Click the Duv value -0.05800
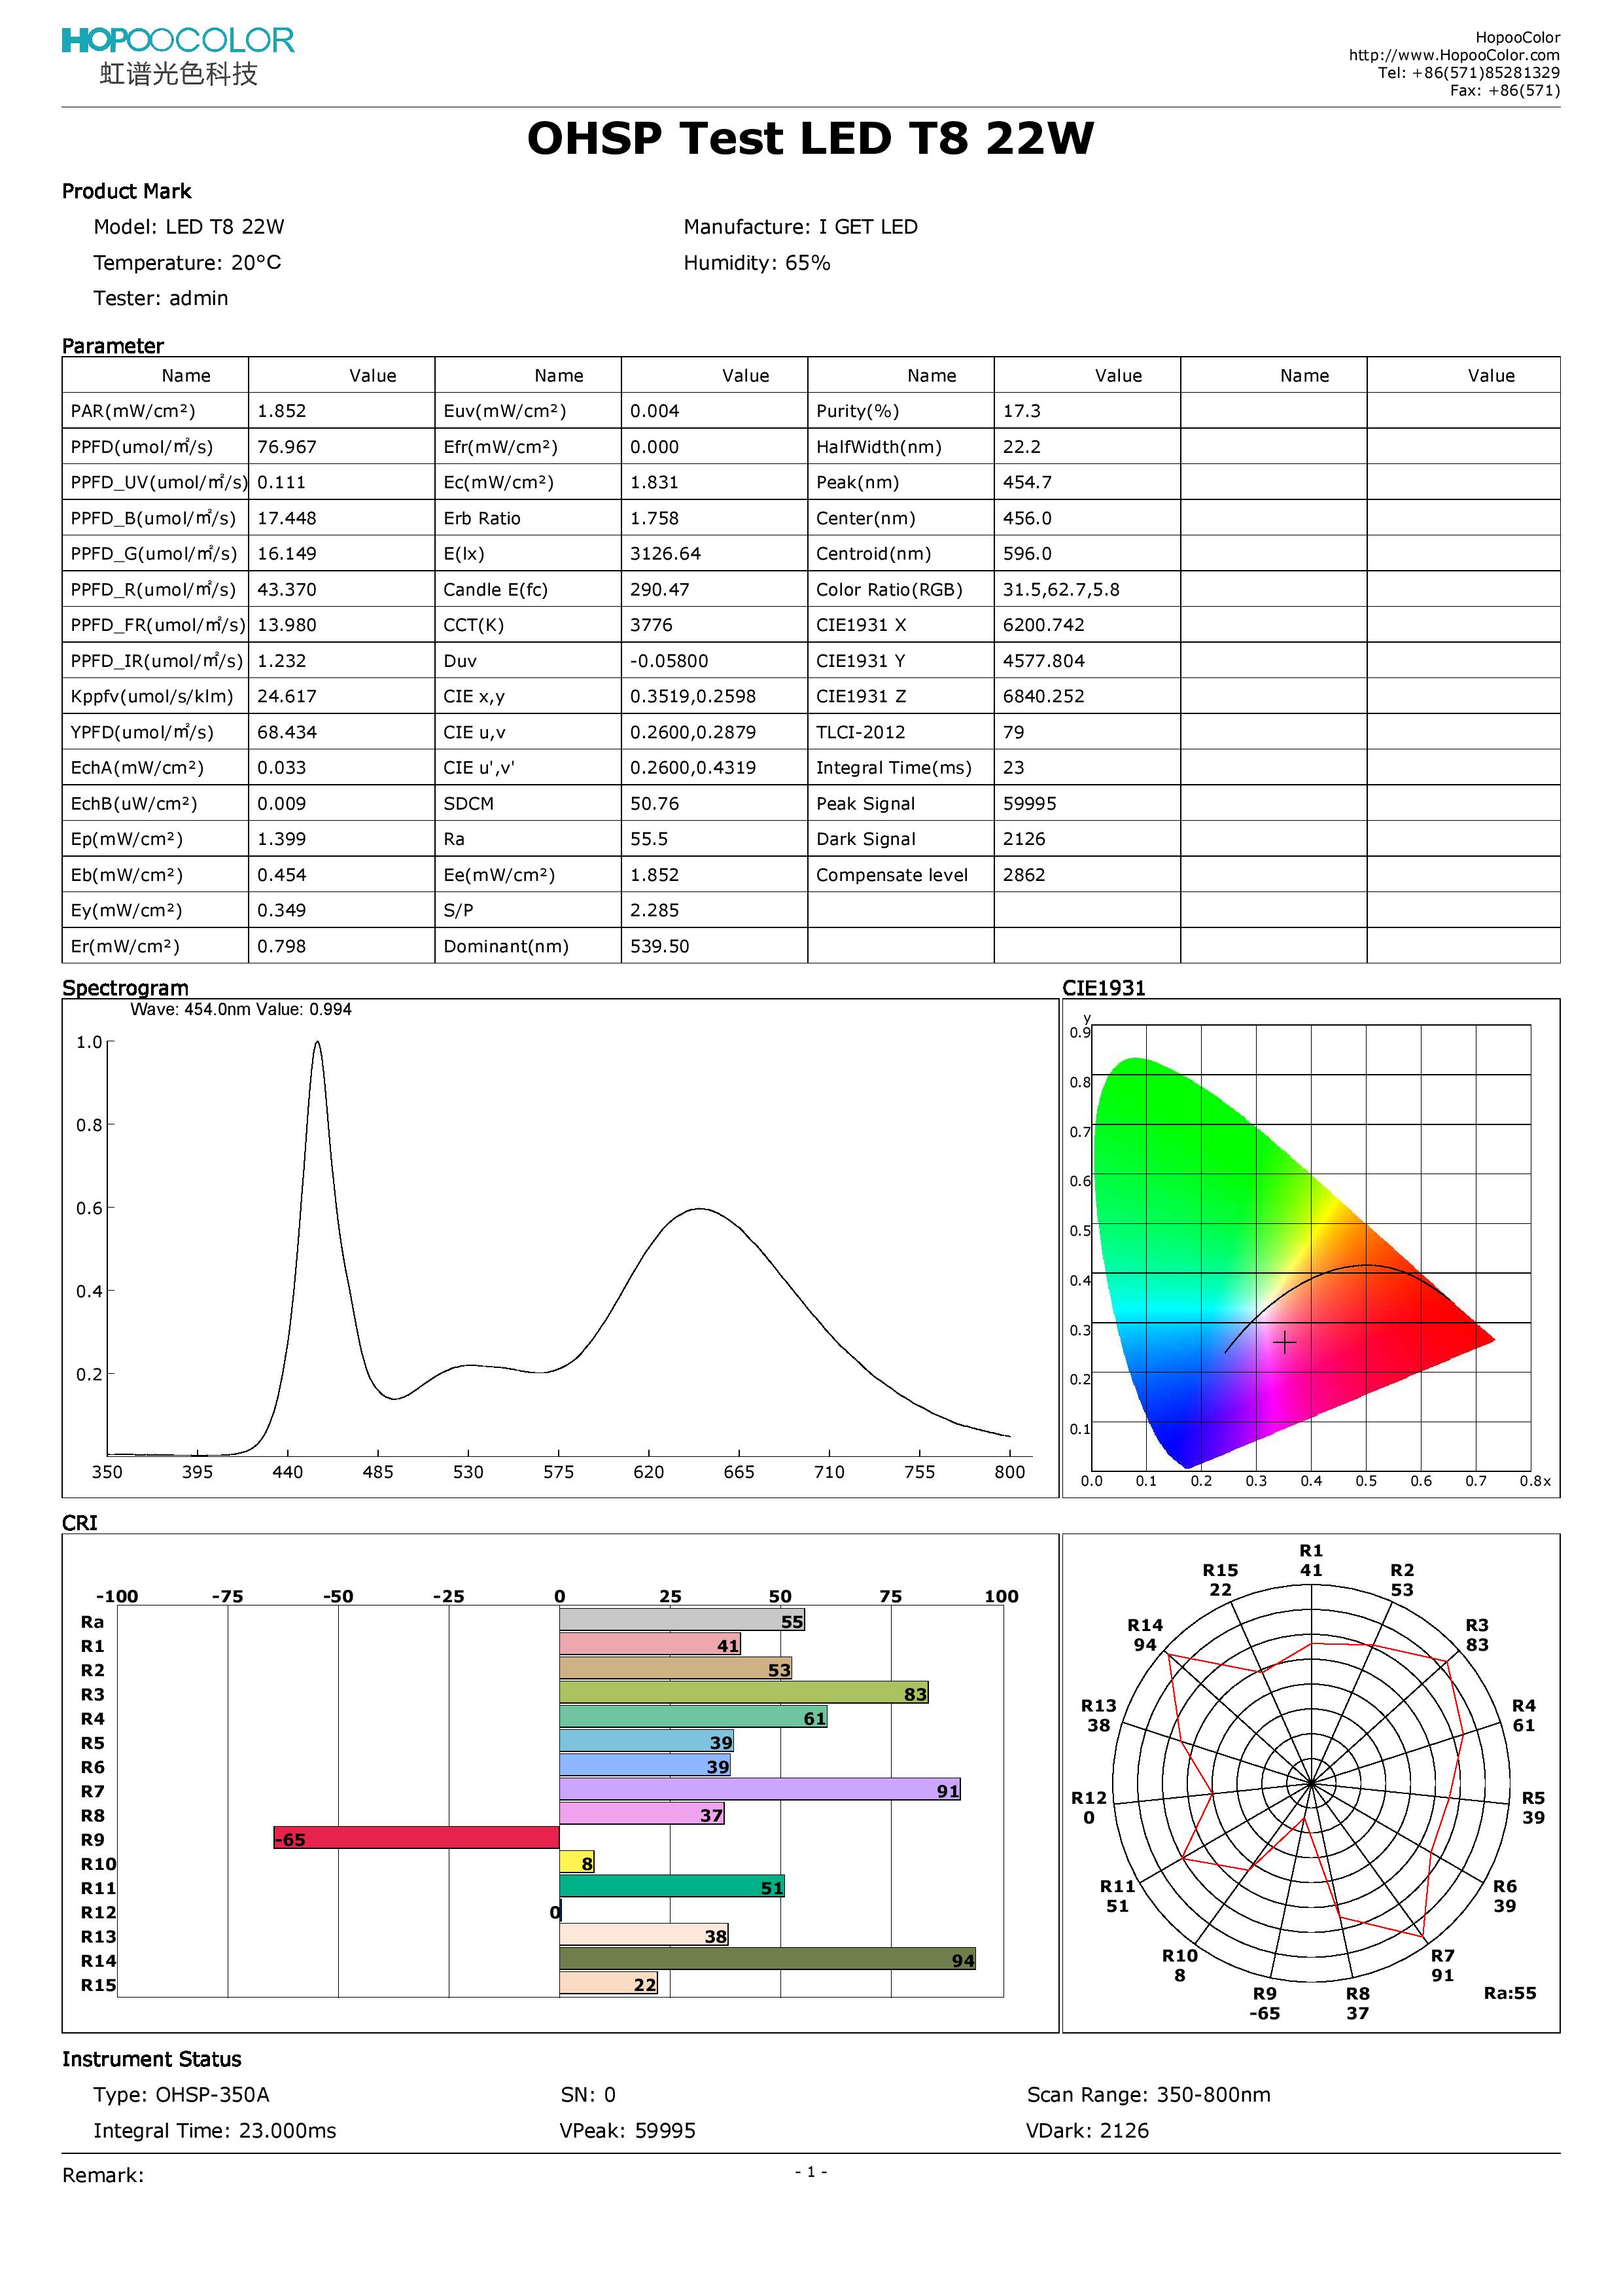The width and height of the screenshot is (1623, 2296). (669, 661)
